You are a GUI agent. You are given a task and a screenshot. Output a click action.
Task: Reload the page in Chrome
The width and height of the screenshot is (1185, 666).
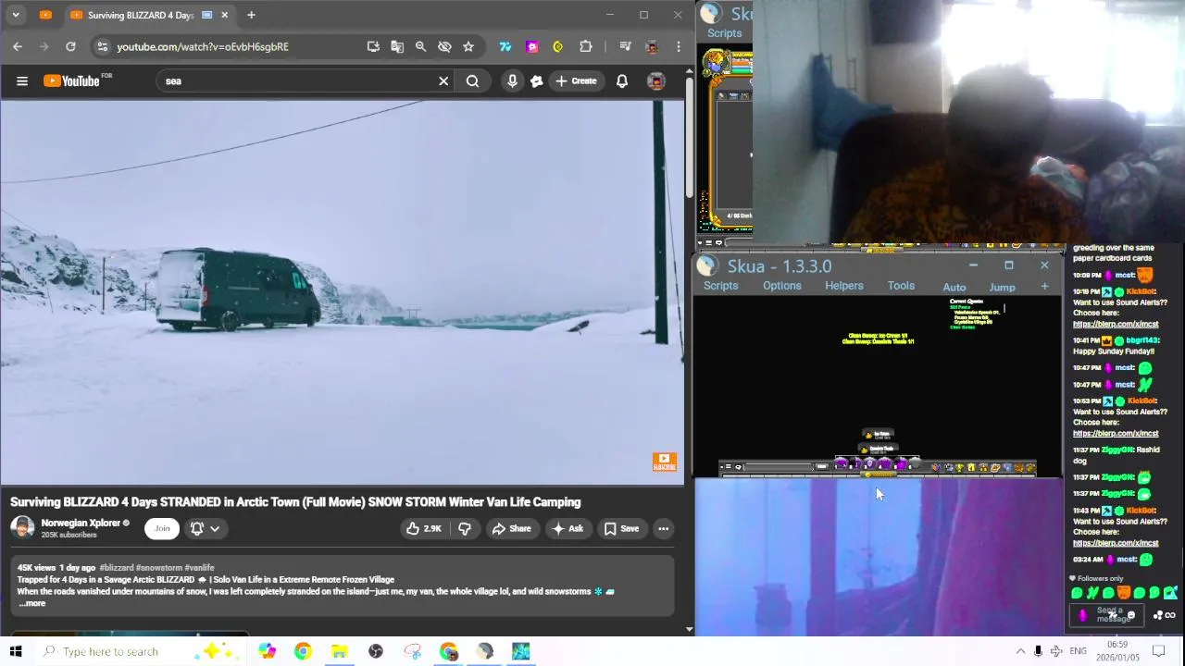click(x=70, y=46)
